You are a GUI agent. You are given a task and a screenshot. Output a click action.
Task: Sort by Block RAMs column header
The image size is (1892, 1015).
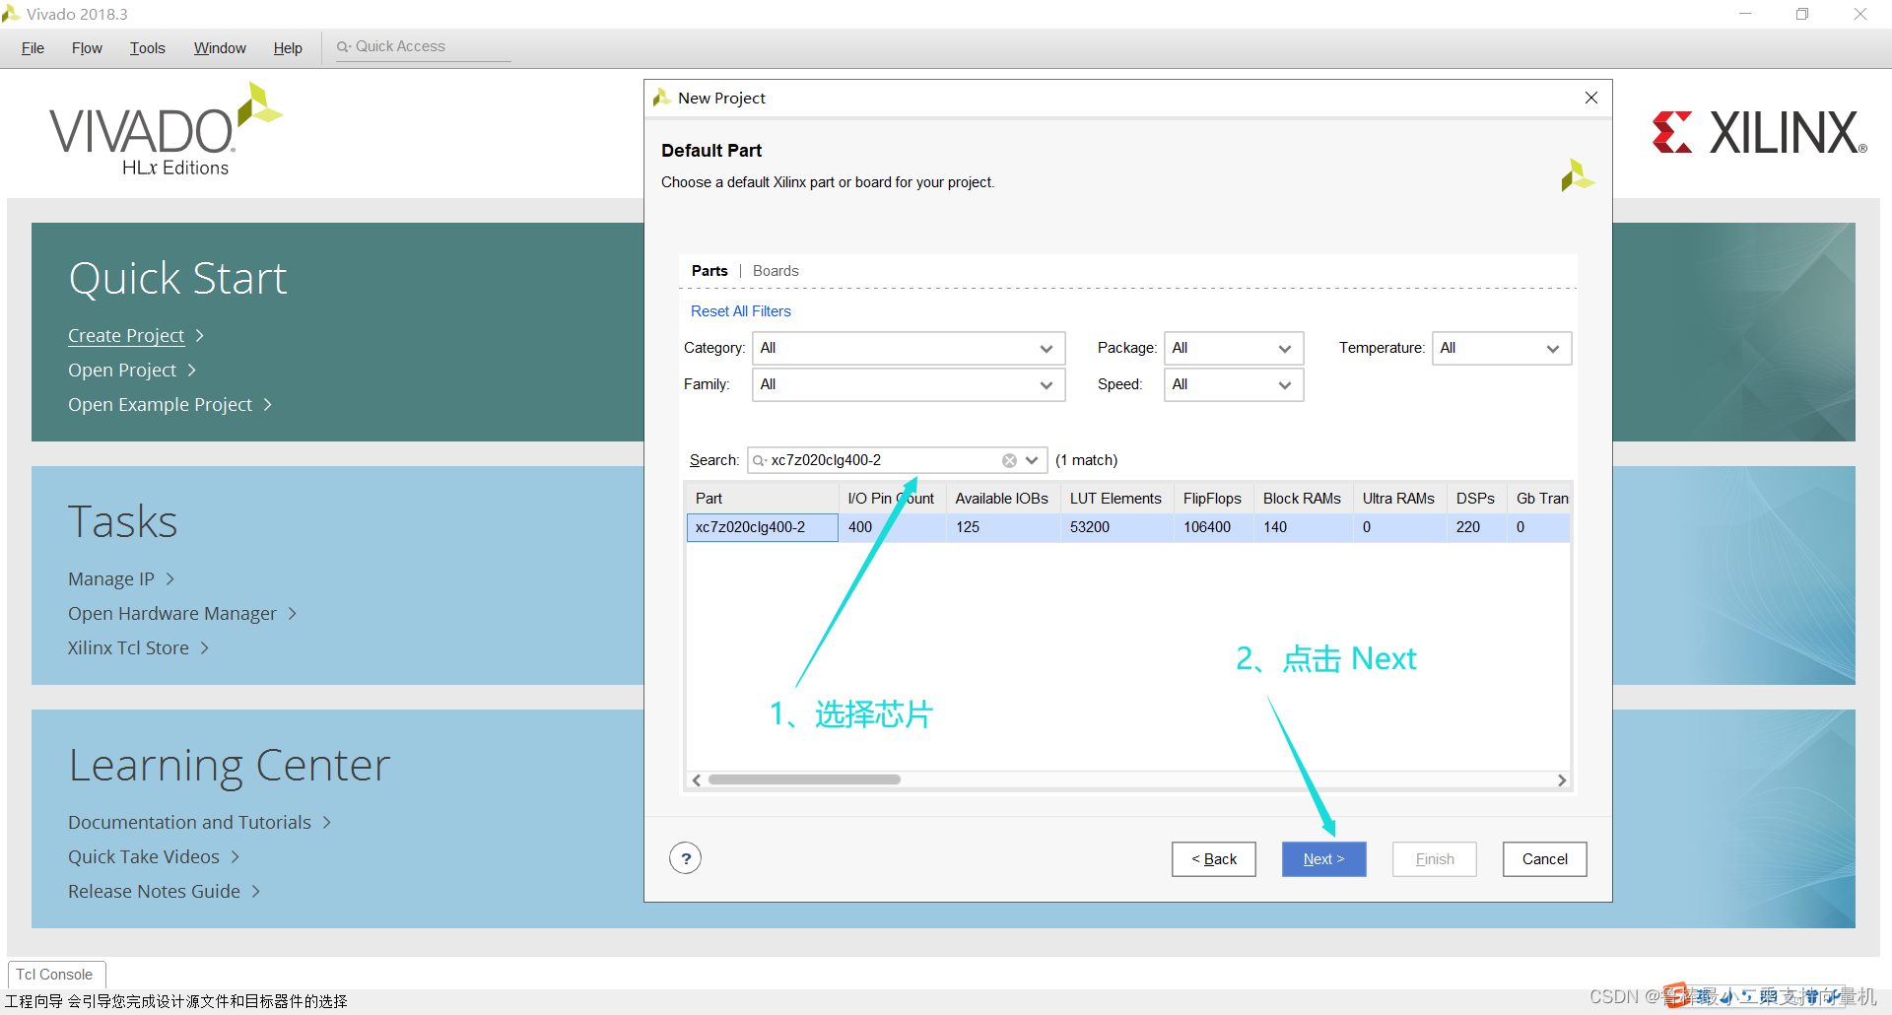point(1302,499)
